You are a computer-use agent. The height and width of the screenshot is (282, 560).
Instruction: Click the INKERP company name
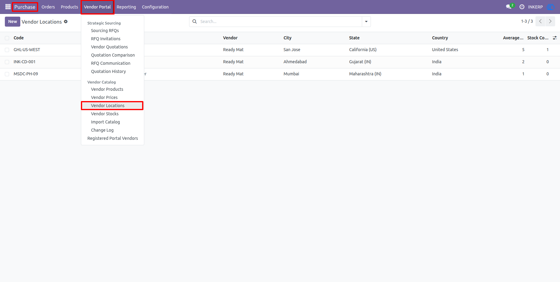point(535,7)
